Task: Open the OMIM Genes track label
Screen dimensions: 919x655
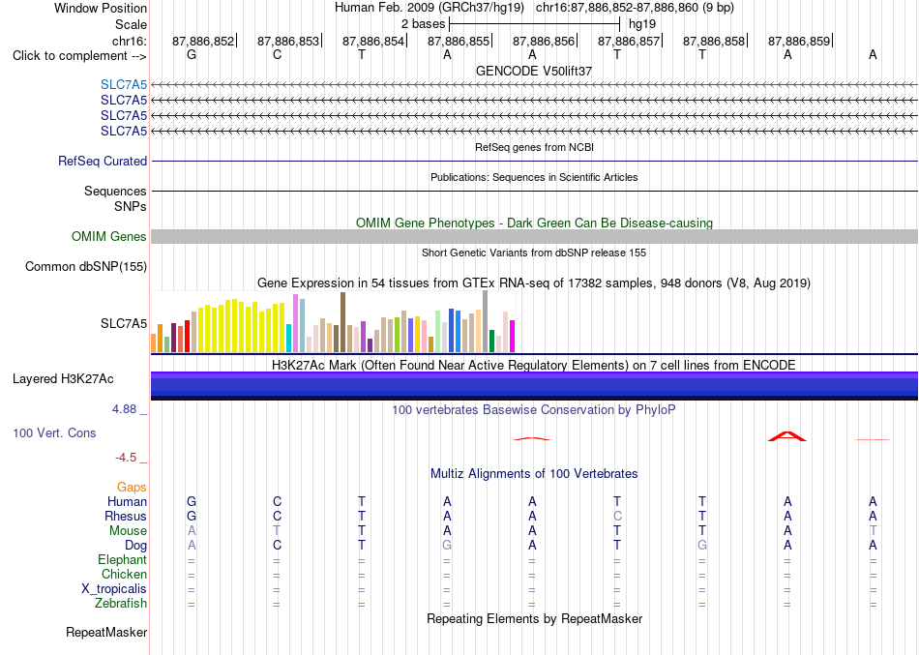Action: [x=109, y=236]
